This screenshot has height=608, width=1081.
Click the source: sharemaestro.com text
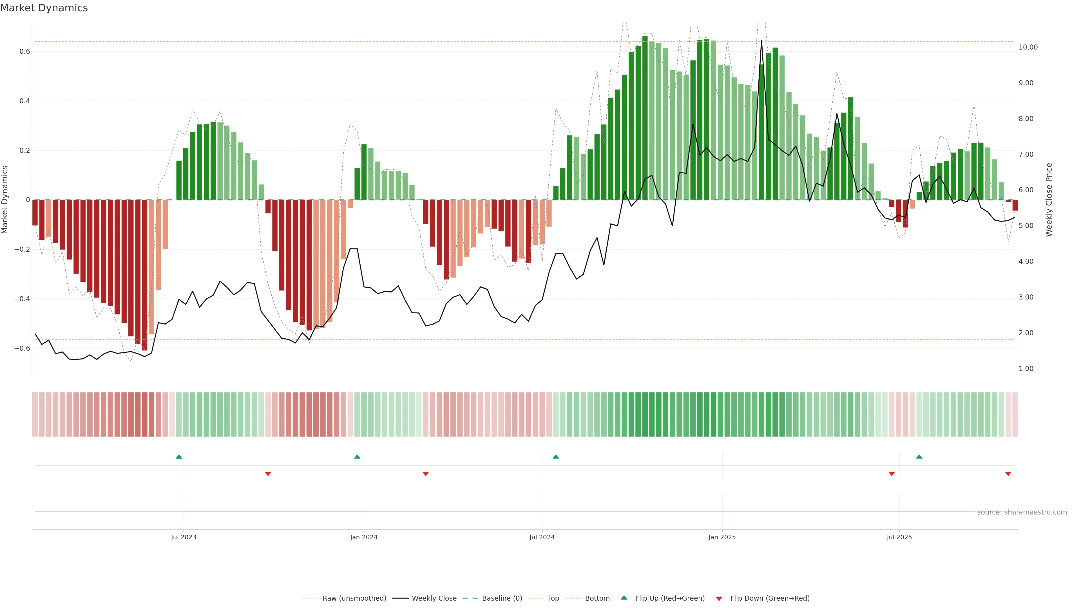[1022, 512]
